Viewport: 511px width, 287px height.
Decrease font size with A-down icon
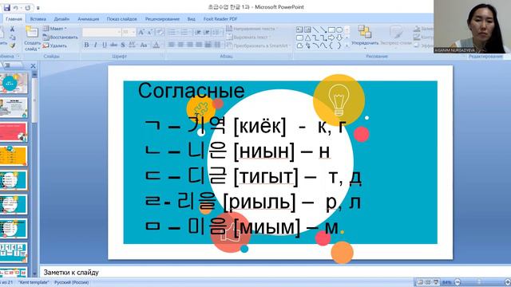pos(149,32)
